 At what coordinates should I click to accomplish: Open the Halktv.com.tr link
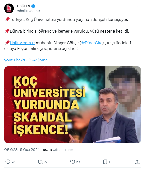coord(22,43)
